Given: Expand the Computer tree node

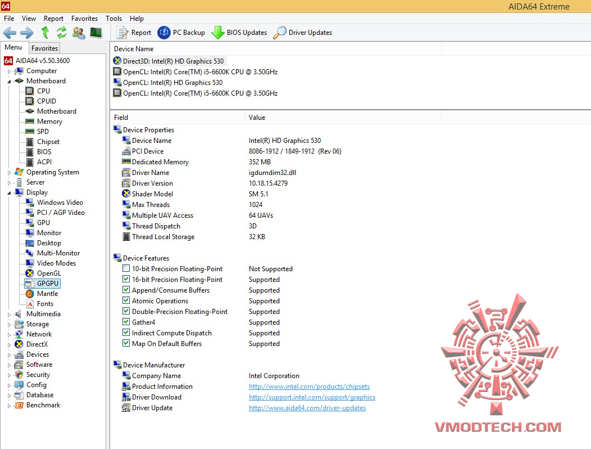Looking at the screenshot, I should [9, 71].
